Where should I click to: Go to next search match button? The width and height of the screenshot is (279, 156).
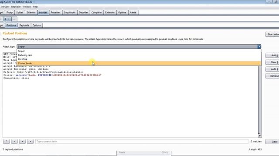30,141
